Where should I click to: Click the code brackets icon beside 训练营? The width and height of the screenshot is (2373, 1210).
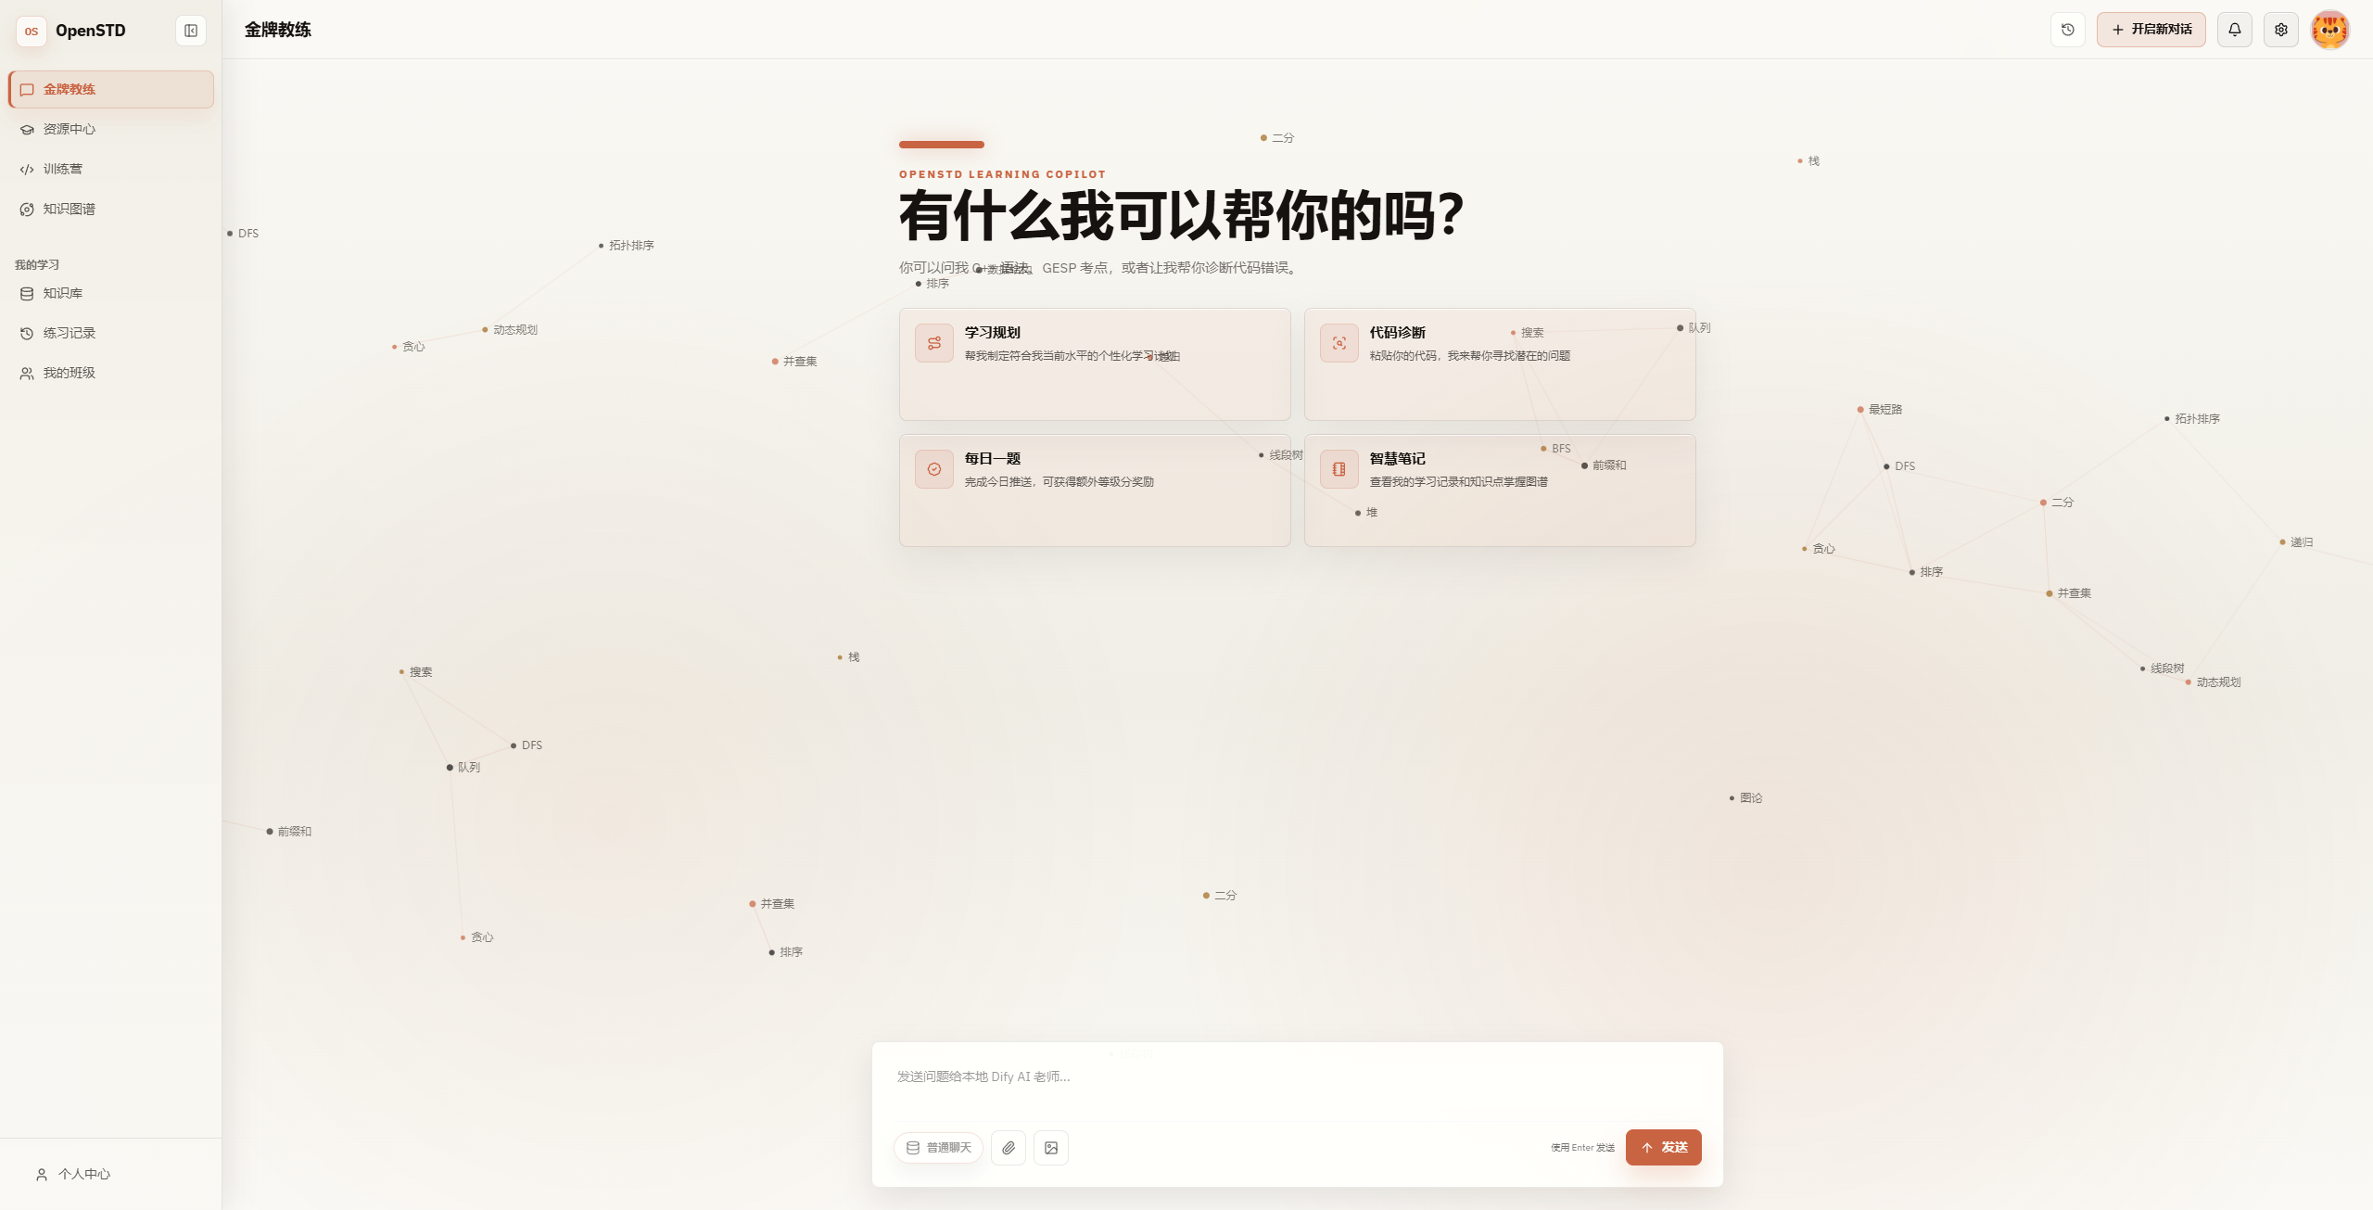coord(27,170)
